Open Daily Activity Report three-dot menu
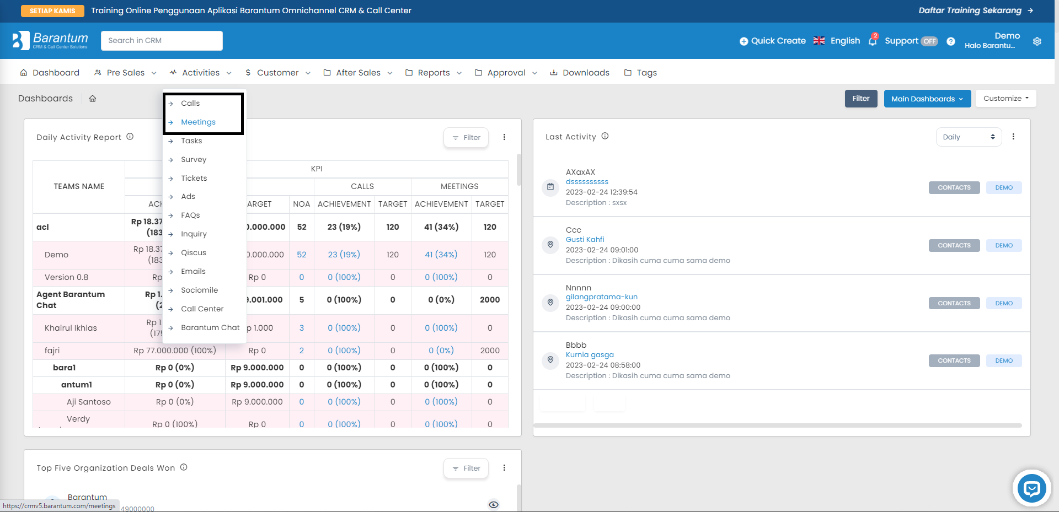 coord(504,137)
